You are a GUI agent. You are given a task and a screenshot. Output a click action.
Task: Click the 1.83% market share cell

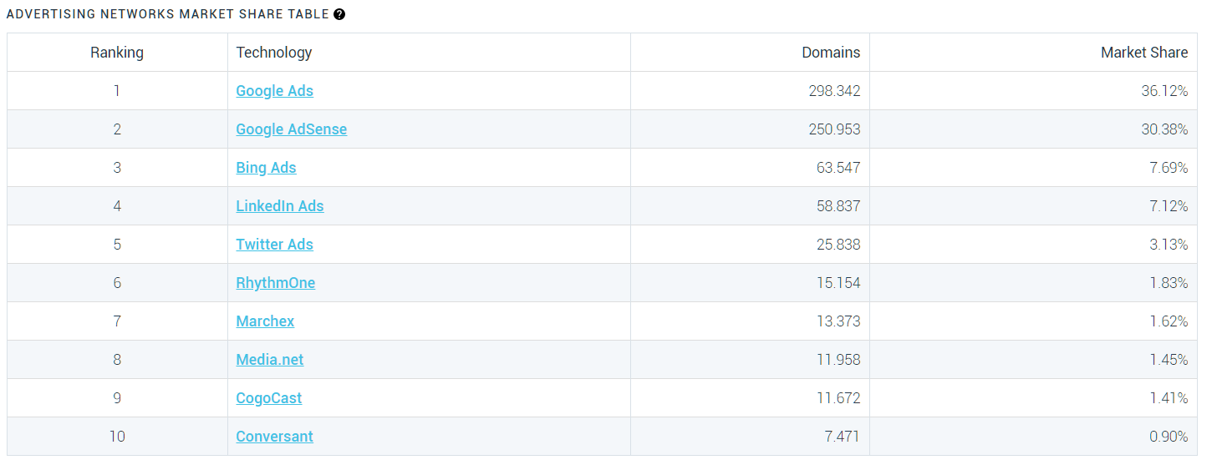(x=1033, y=283)
